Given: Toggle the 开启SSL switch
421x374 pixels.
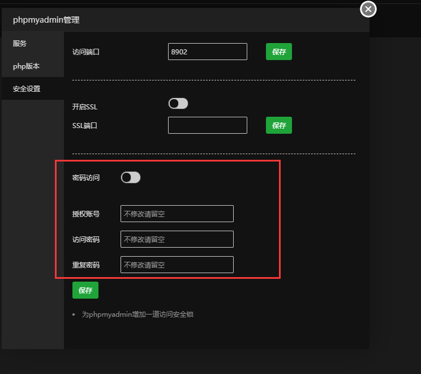Looking at the screenshot, I should [178, 104].
